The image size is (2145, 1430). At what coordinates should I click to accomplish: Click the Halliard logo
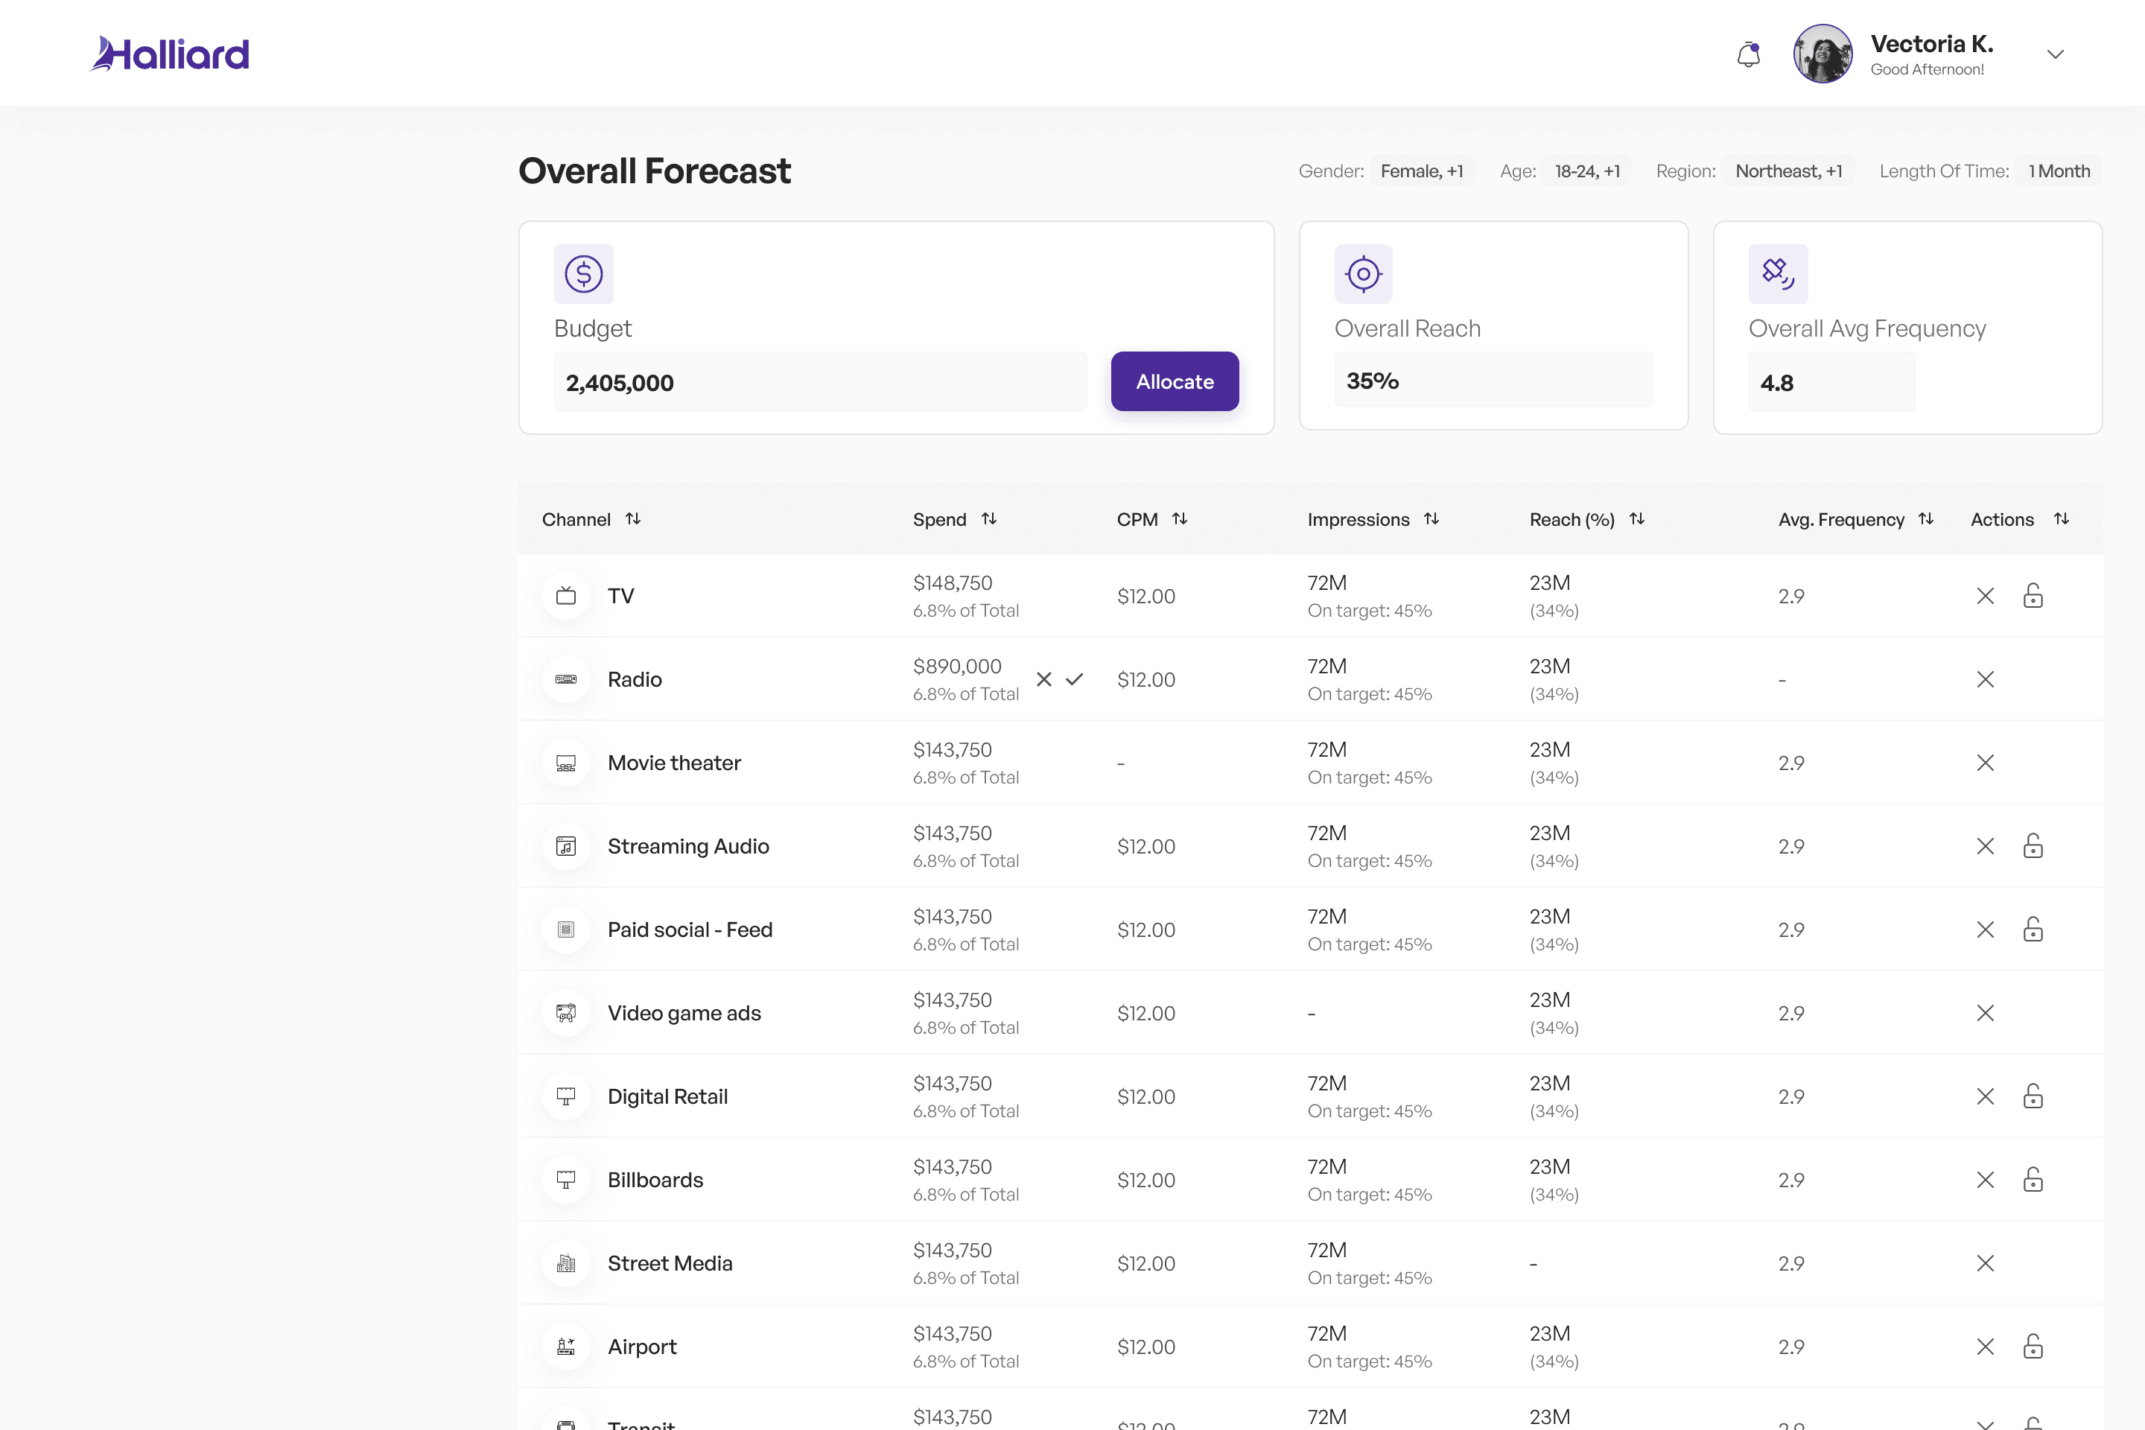(x=170, y=54)
